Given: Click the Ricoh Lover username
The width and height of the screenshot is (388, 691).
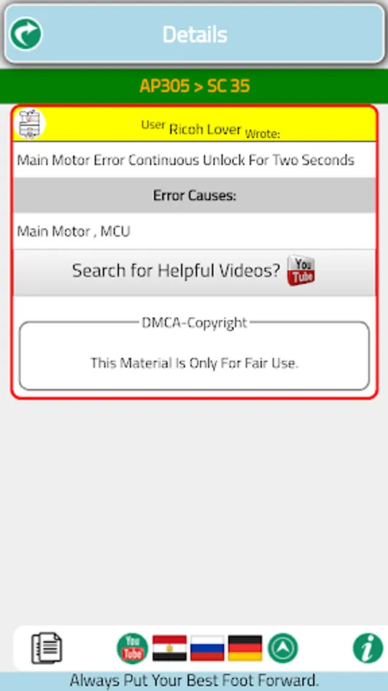Looking at the screenshot, I should [206, 129].
